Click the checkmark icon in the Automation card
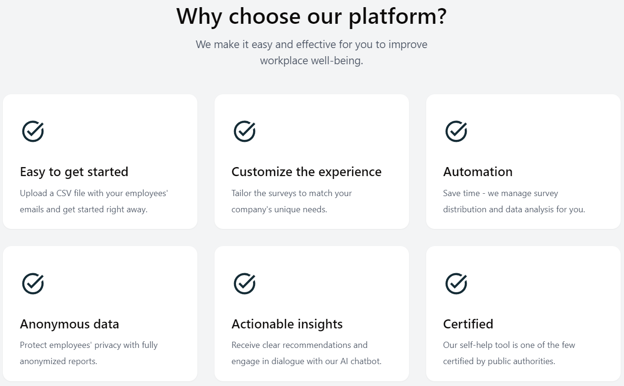This screenshot has width=624, height=386. [456, 131]
